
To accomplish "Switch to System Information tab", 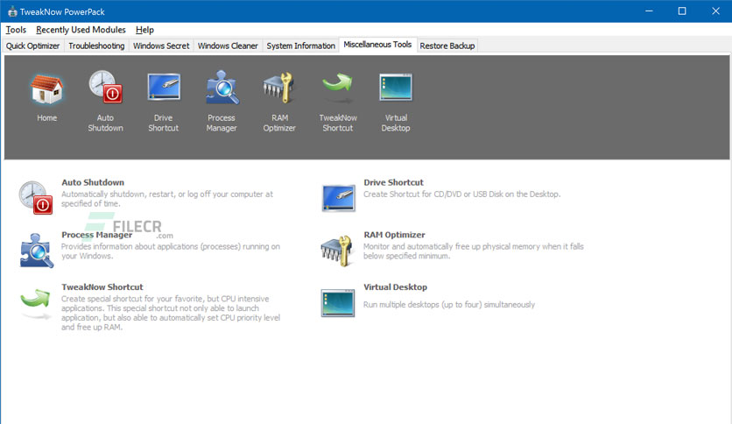I will pyautogui.click(x=300, y=46).
